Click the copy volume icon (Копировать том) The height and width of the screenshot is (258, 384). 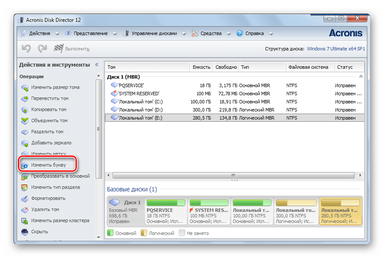click(24, 110)
